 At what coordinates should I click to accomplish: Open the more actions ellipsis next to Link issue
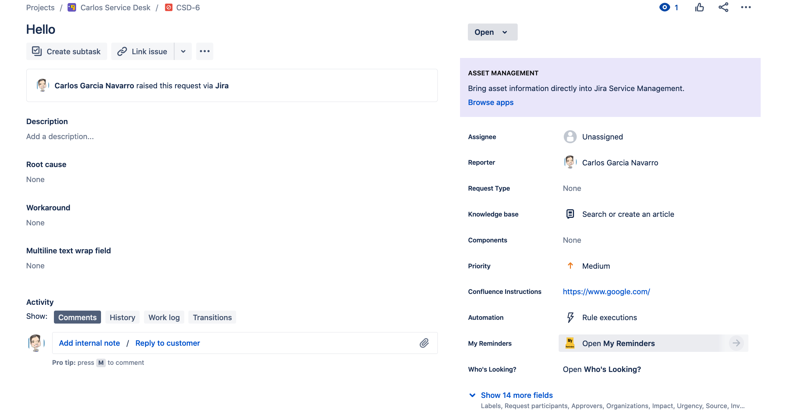[x=204, y=51]
